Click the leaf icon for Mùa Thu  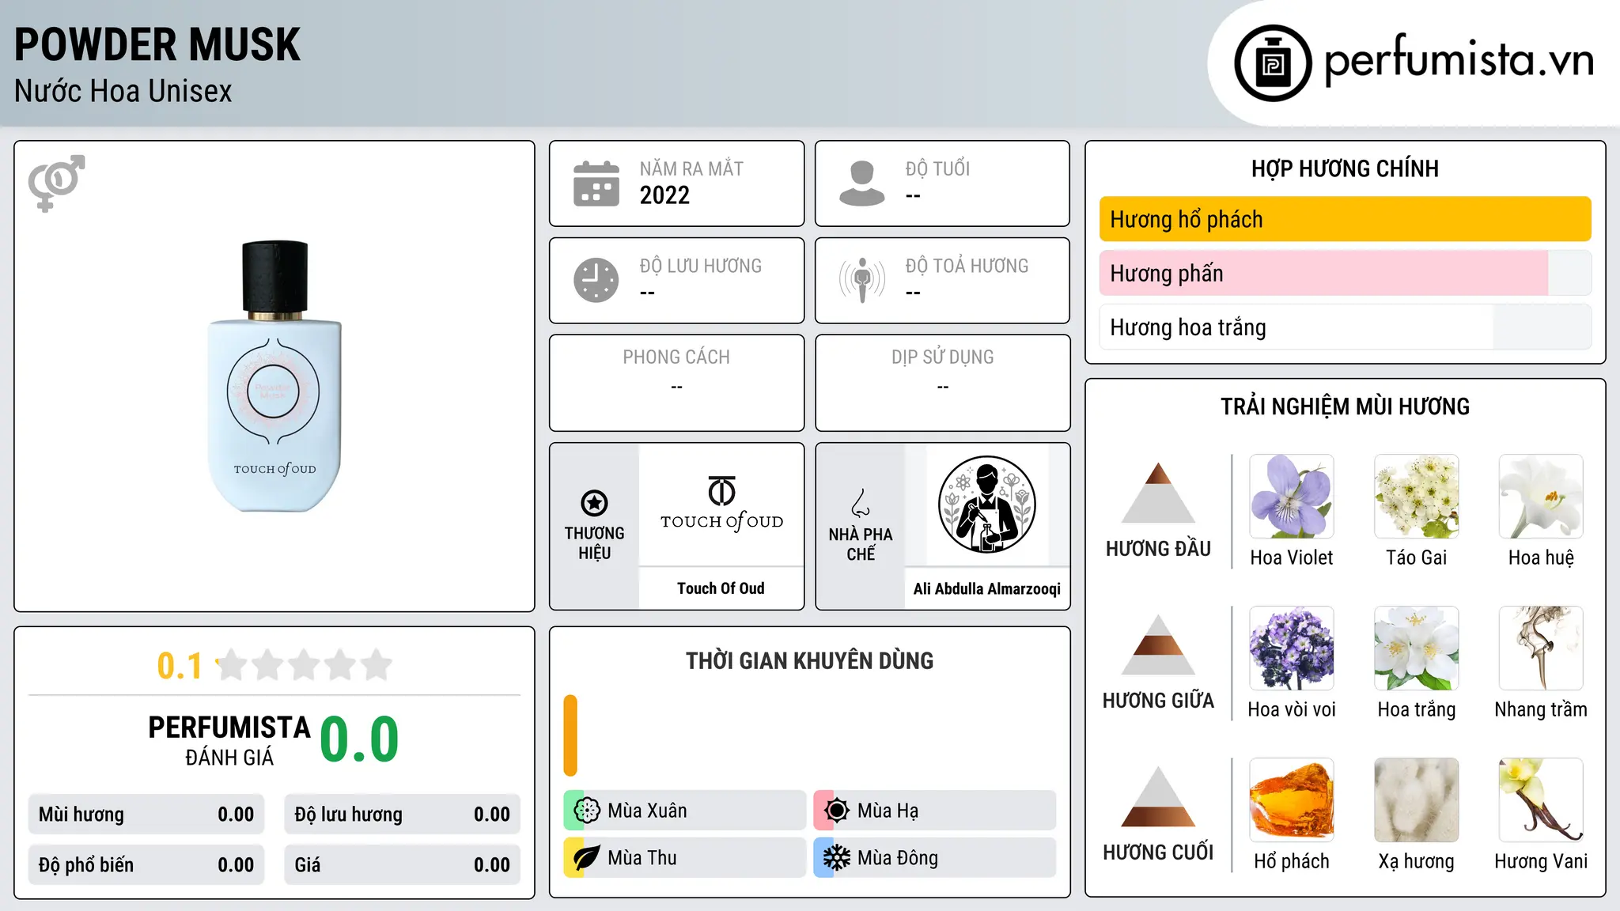(587, 858)
